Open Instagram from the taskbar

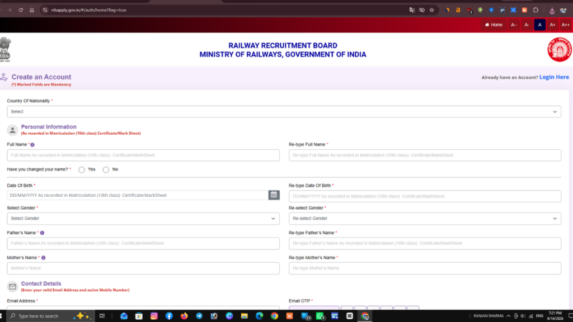point(154,316)
